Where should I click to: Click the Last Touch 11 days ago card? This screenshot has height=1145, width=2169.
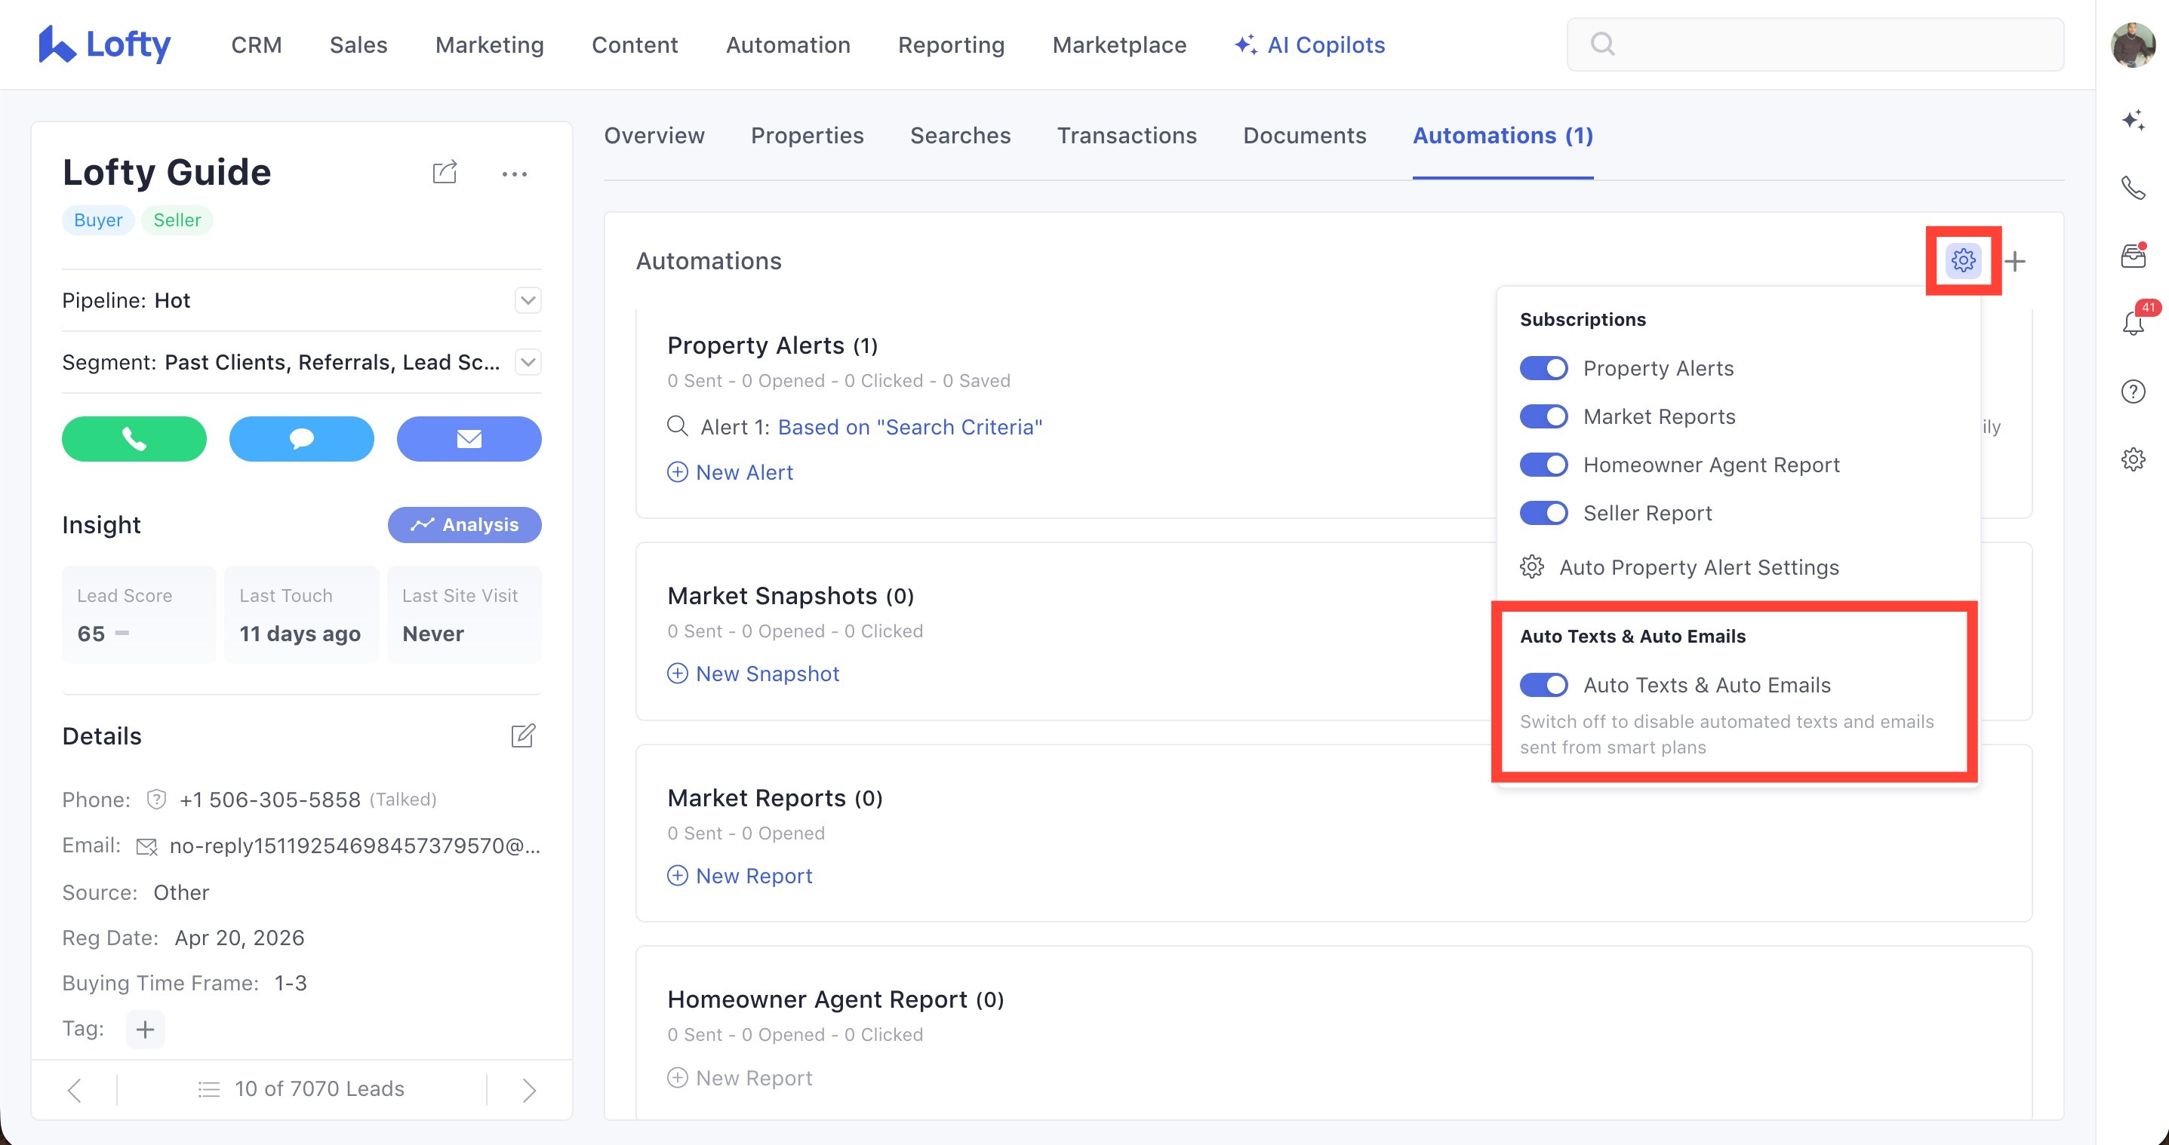tap(301, 614)
